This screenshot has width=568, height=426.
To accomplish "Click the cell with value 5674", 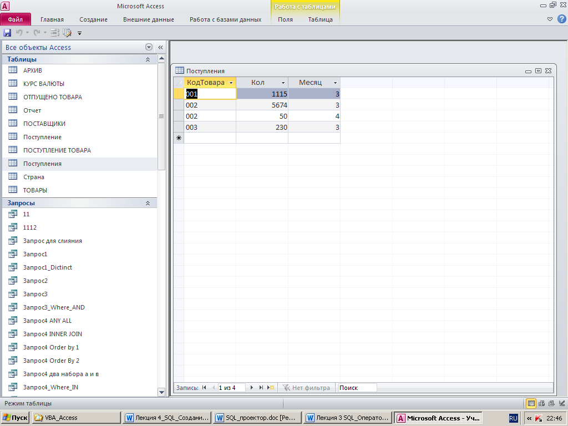I will click(x=262, y=105).
